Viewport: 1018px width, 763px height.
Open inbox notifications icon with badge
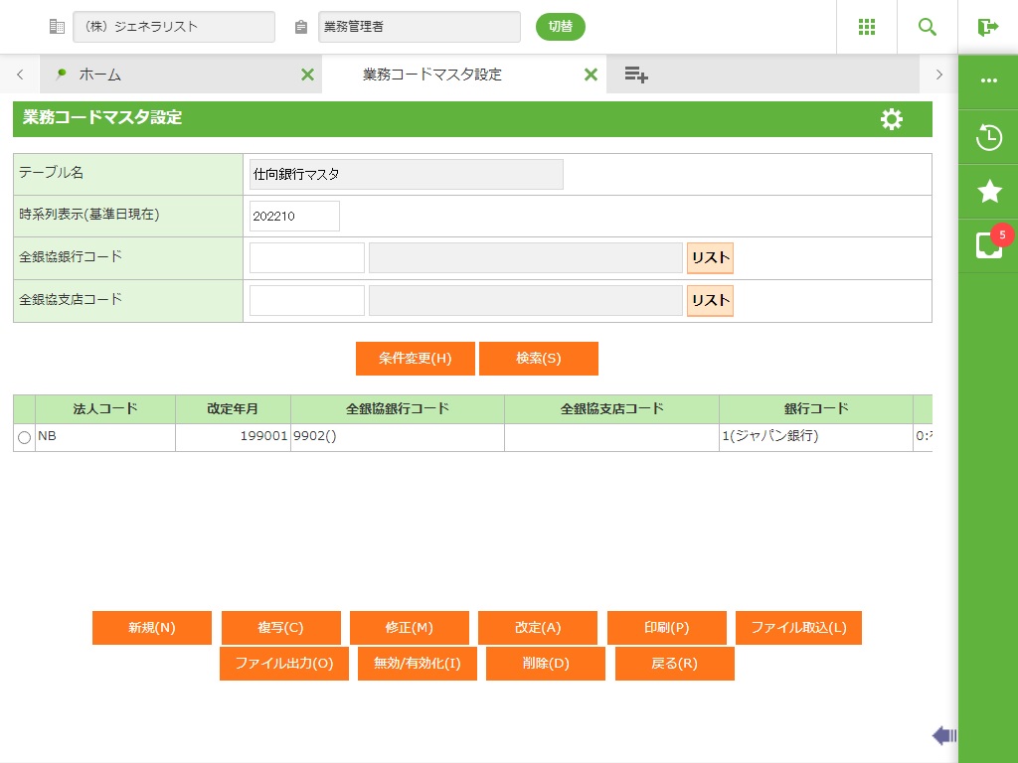[989, 244]
